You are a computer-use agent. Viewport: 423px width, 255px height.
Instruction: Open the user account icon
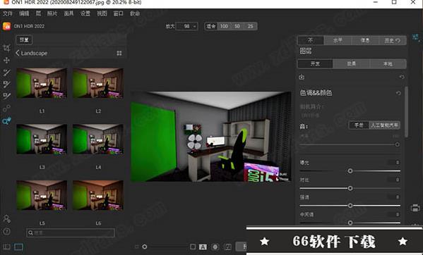6,218
